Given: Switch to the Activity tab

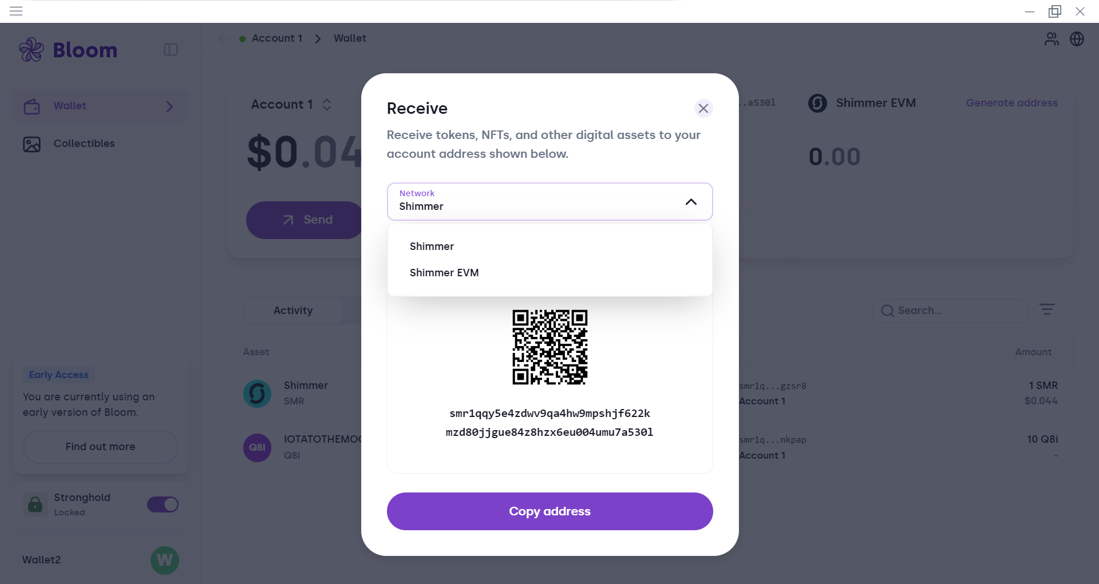Looking at the screenshot, I should [293, 311].
